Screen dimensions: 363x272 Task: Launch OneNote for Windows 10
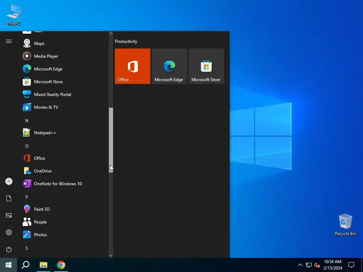click(x=65, y=184)
